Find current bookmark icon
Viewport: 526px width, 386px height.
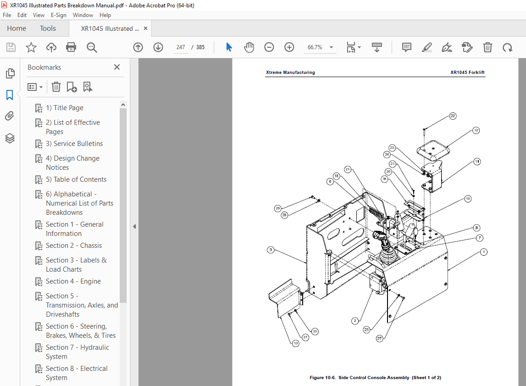click(x=88, y=87)
